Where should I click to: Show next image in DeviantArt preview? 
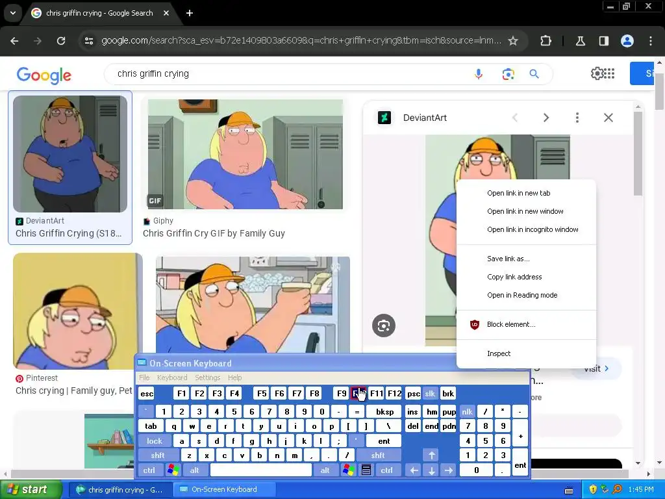546,118
